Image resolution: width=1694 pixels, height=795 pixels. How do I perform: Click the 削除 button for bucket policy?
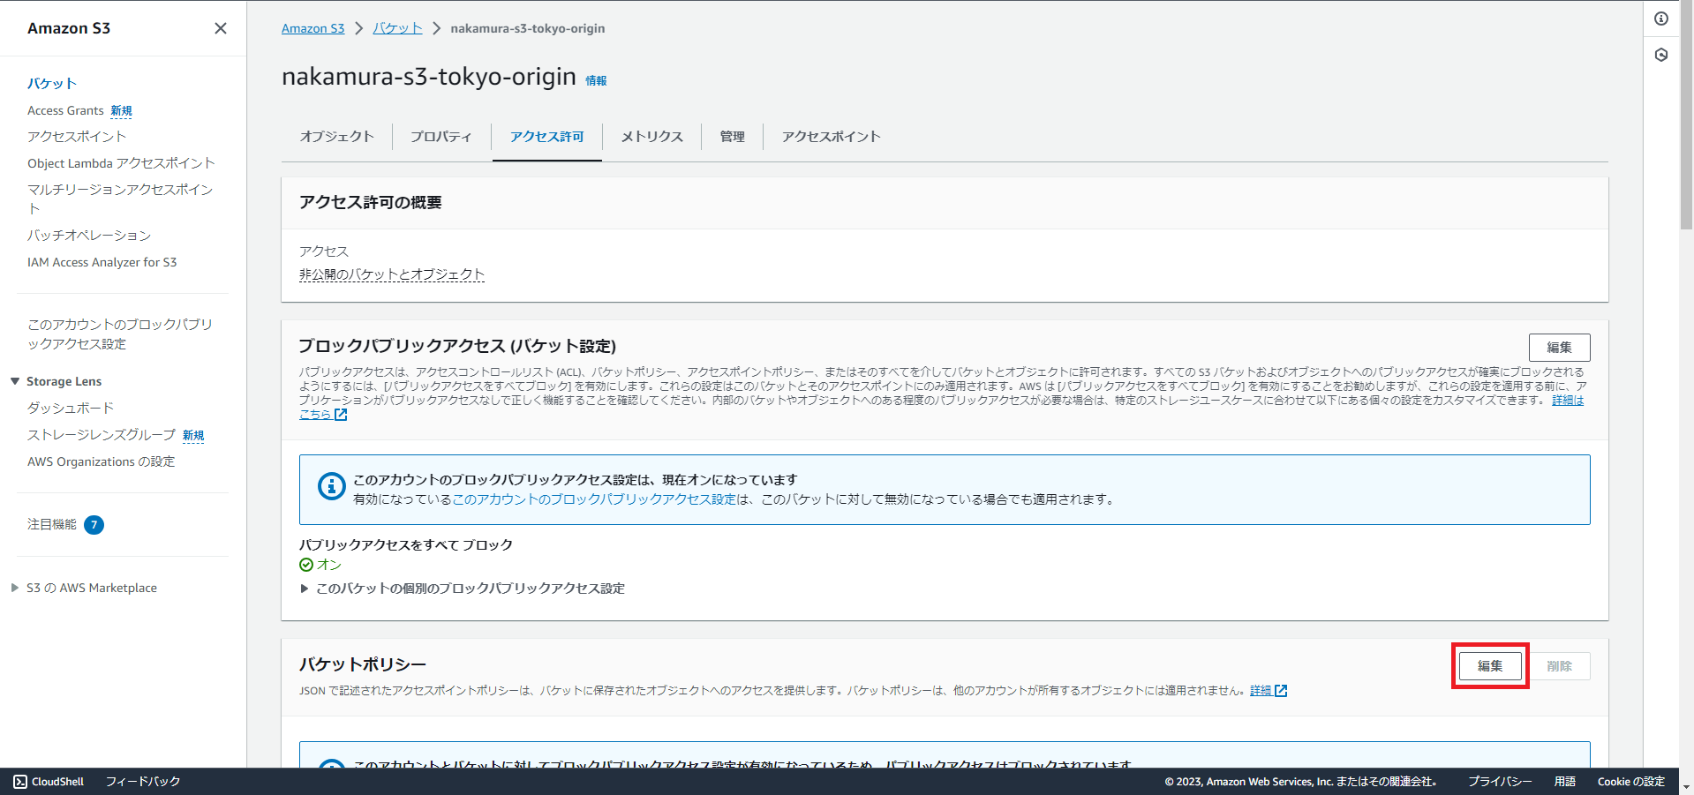point(1559,666)
